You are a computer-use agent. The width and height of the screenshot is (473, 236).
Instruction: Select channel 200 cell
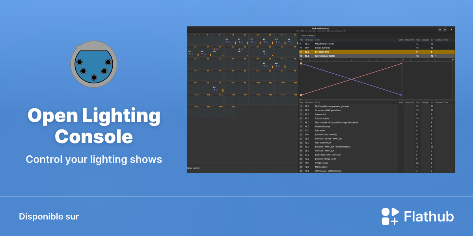[255, 87]
